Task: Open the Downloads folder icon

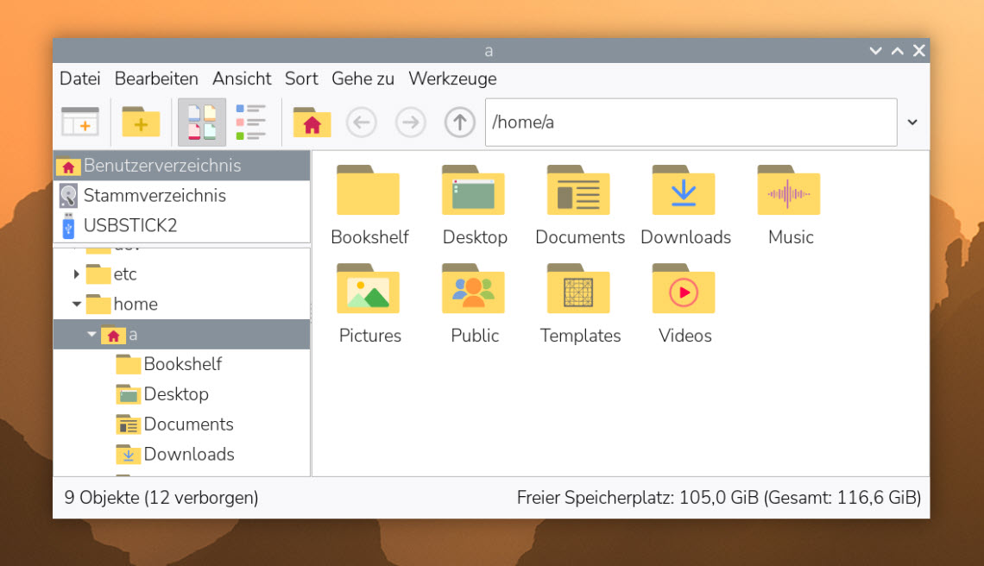Action: (684, 192)
